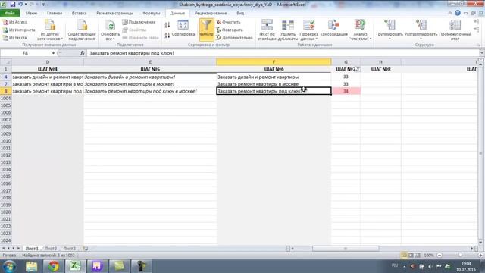Switch to the Вид tab
The image size is (485, 273).
pos(240,14)
